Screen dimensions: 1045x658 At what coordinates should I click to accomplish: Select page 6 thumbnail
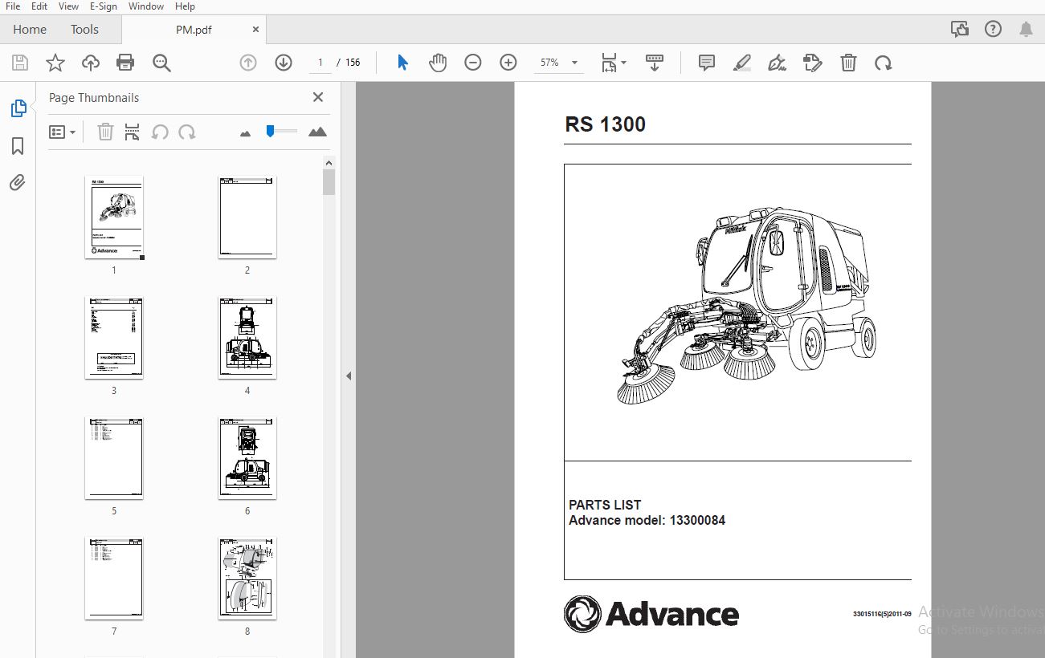click(247, 458)
